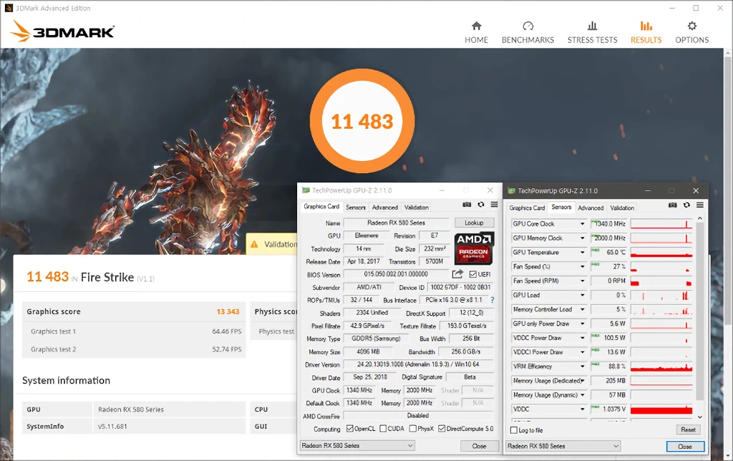Switch to Validation tab in left GPU-Z window
This screenshot has width=733, height=461.
[416, 207]
